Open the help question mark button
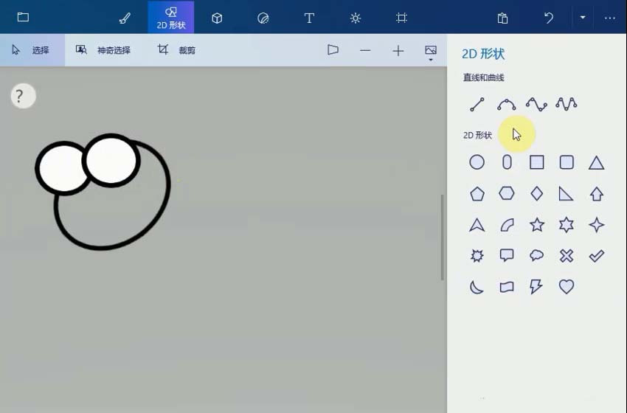This screenshot has height=413, width=627. (x=23, y=96)
